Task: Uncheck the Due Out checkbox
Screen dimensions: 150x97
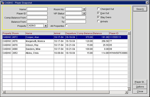Action: 98,13
